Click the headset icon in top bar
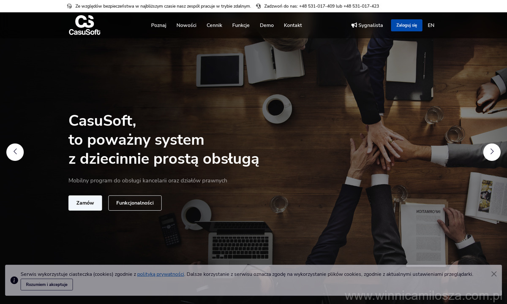The image size is (507, 304). point(69,6)
